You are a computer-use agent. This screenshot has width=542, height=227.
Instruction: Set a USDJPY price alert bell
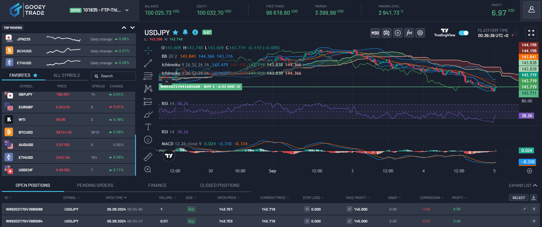point(185,32)
